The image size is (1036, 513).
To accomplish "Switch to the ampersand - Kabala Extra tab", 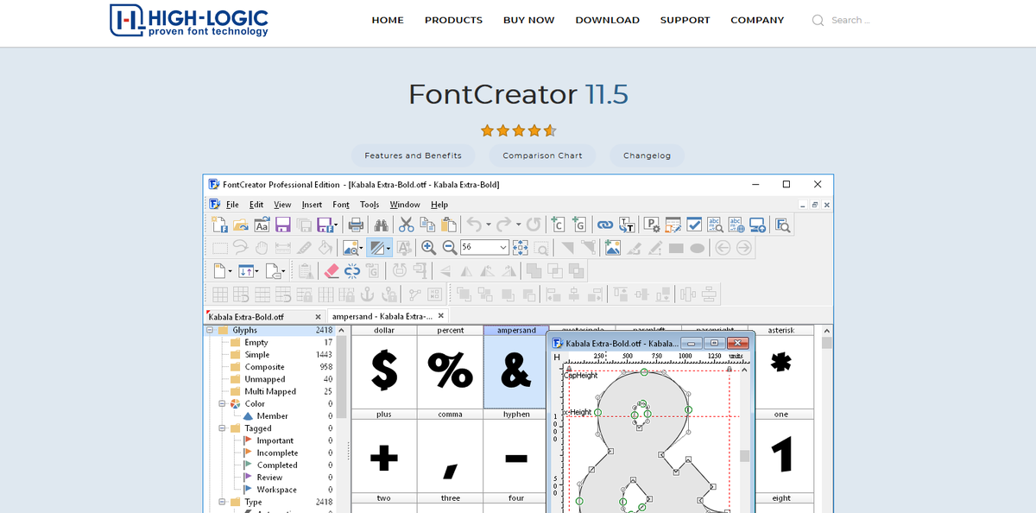I will click(388, 316).
